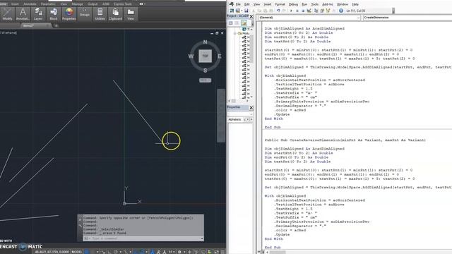
Task: Switch to the Annotate ribbon tab
Action: click(x=30, y=4)
